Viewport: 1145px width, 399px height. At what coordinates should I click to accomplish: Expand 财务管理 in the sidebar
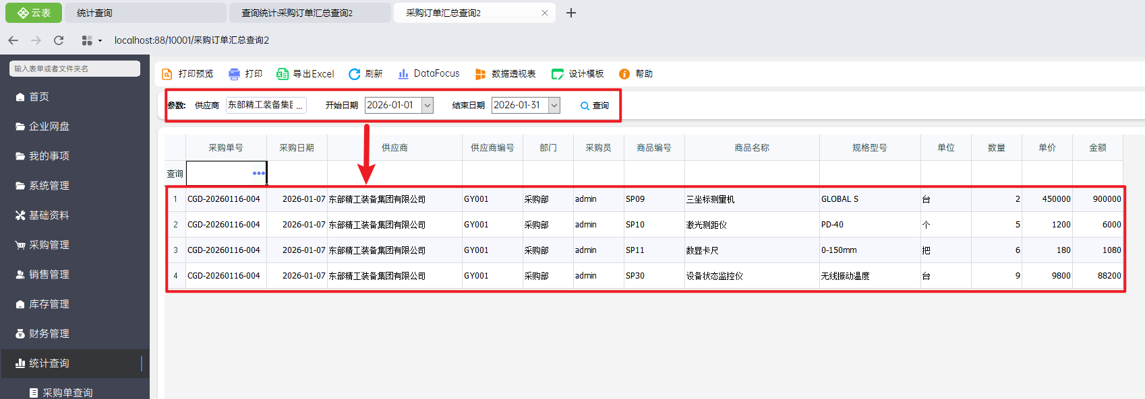pos(75,334)
